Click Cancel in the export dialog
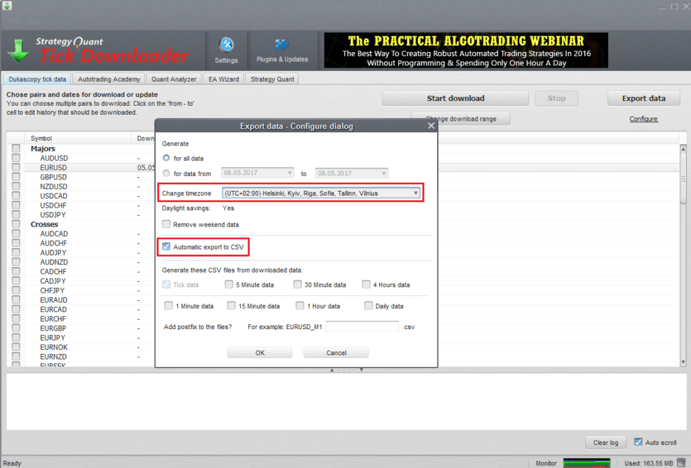The height and width of the screenshot is (468, 691). click(336, 353)
